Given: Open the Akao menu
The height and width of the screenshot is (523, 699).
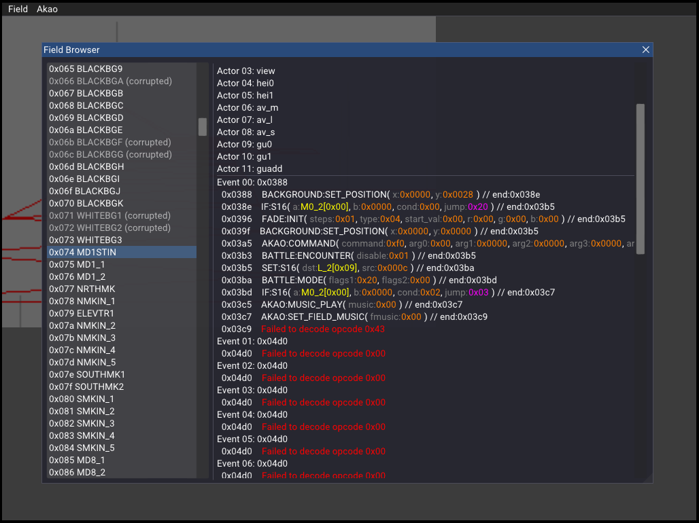Looking at the screenshot, I should point(47,9).
